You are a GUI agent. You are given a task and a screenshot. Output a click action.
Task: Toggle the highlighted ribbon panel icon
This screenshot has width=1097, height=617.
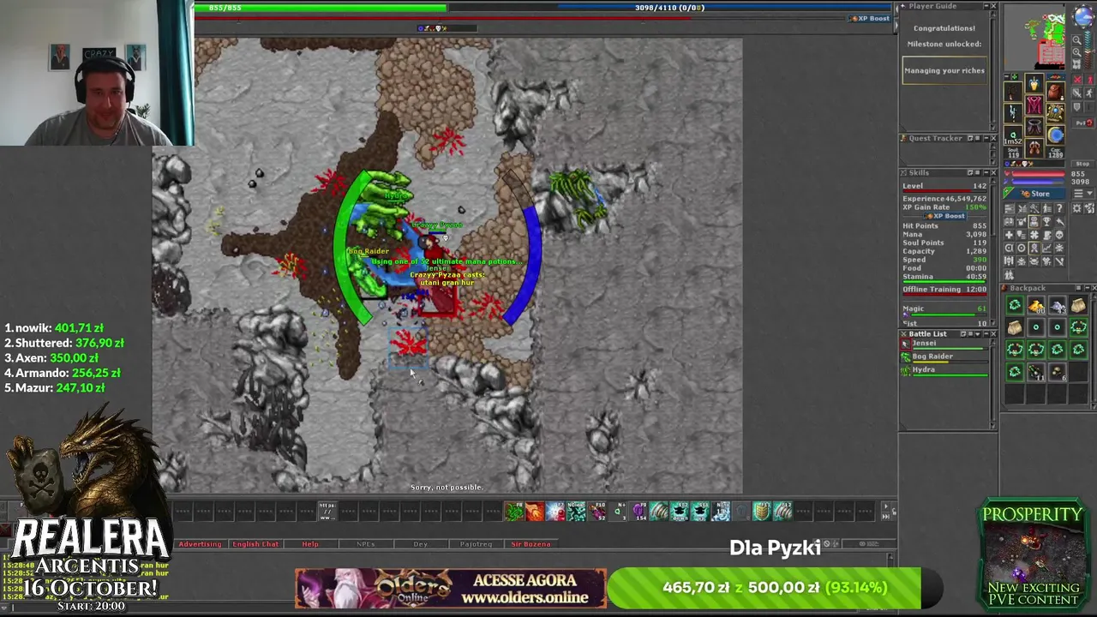point(1034,248)
